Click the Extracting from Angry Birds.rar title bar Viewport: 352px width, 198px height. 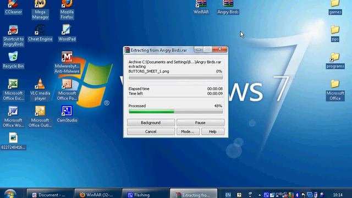175,50
